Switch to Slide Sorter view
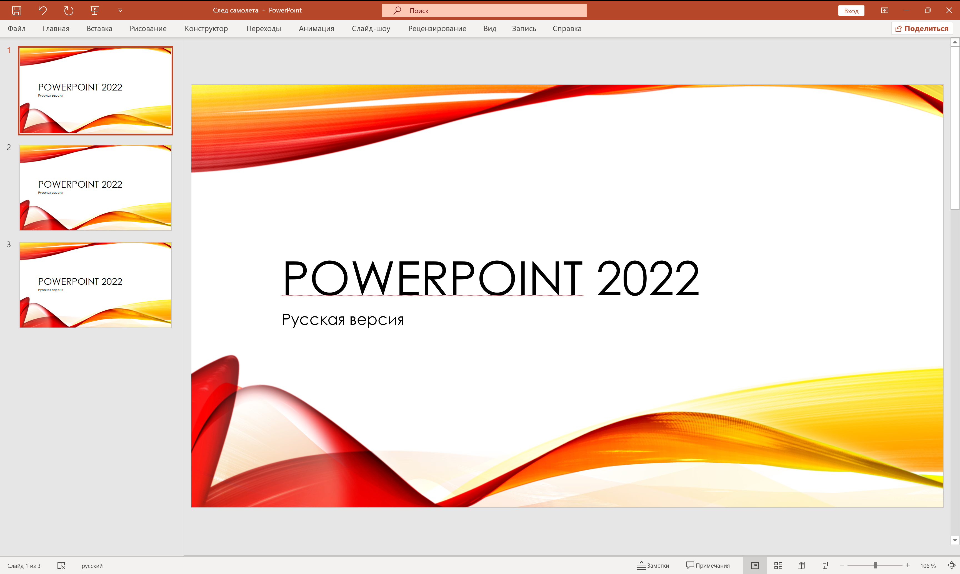 click(778, 565)
